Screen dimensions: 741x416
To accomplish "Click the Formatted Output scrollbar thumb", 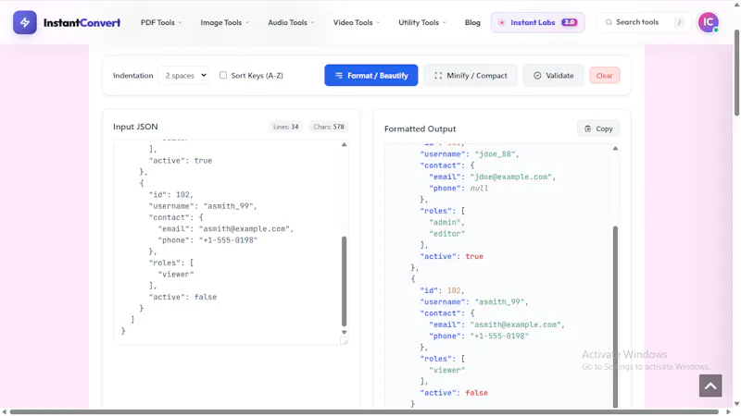I will tap(615, 317).
